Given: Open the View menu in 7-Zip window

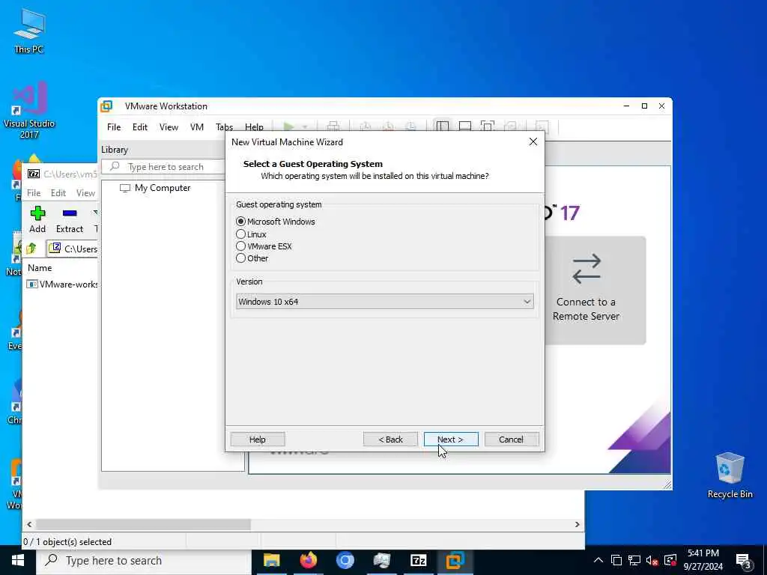Looking at the screenshot, I should tap(85, 193).
